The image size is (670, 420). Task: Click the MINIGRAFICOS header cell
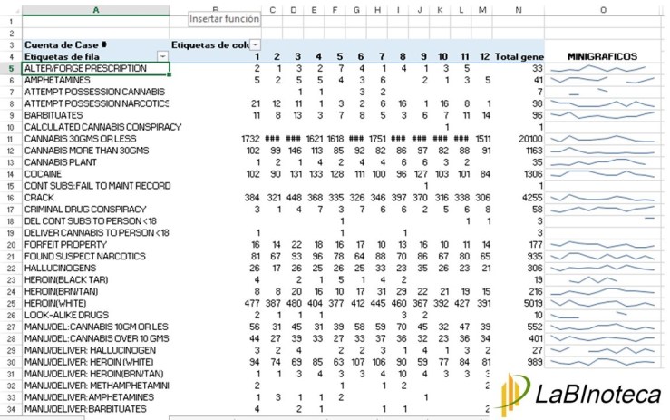tap(602, 56)
